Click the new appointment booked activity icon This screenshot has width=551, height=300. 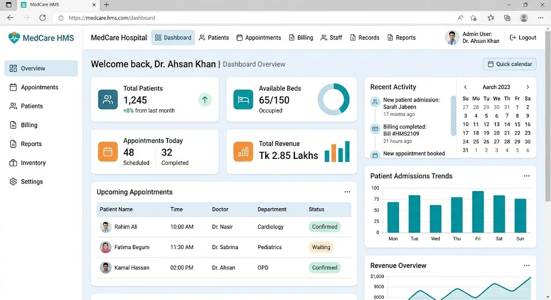coord(375,155)
